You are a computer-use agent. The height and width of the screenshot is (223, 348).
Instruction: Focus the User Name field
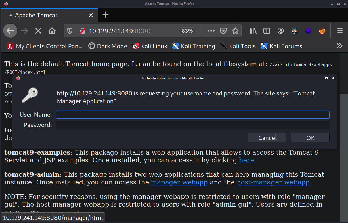pyautogui.click(x=193, y=115)
